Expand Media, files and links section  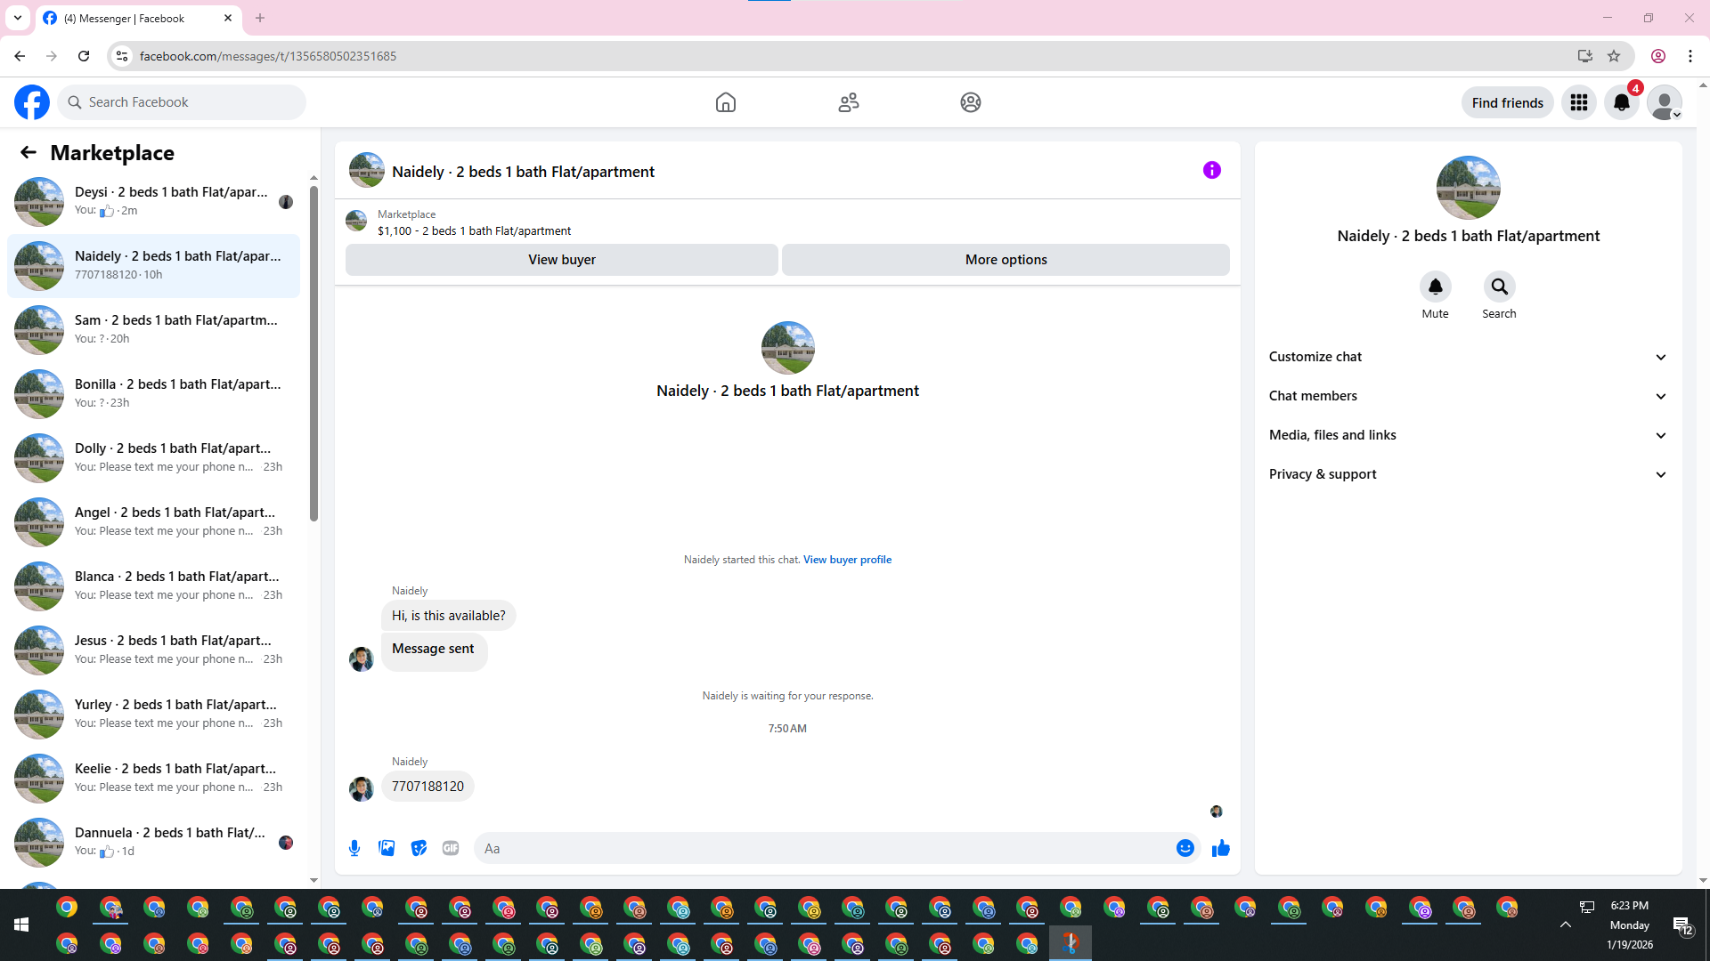pyautogui.click(x=1468, y=435)
